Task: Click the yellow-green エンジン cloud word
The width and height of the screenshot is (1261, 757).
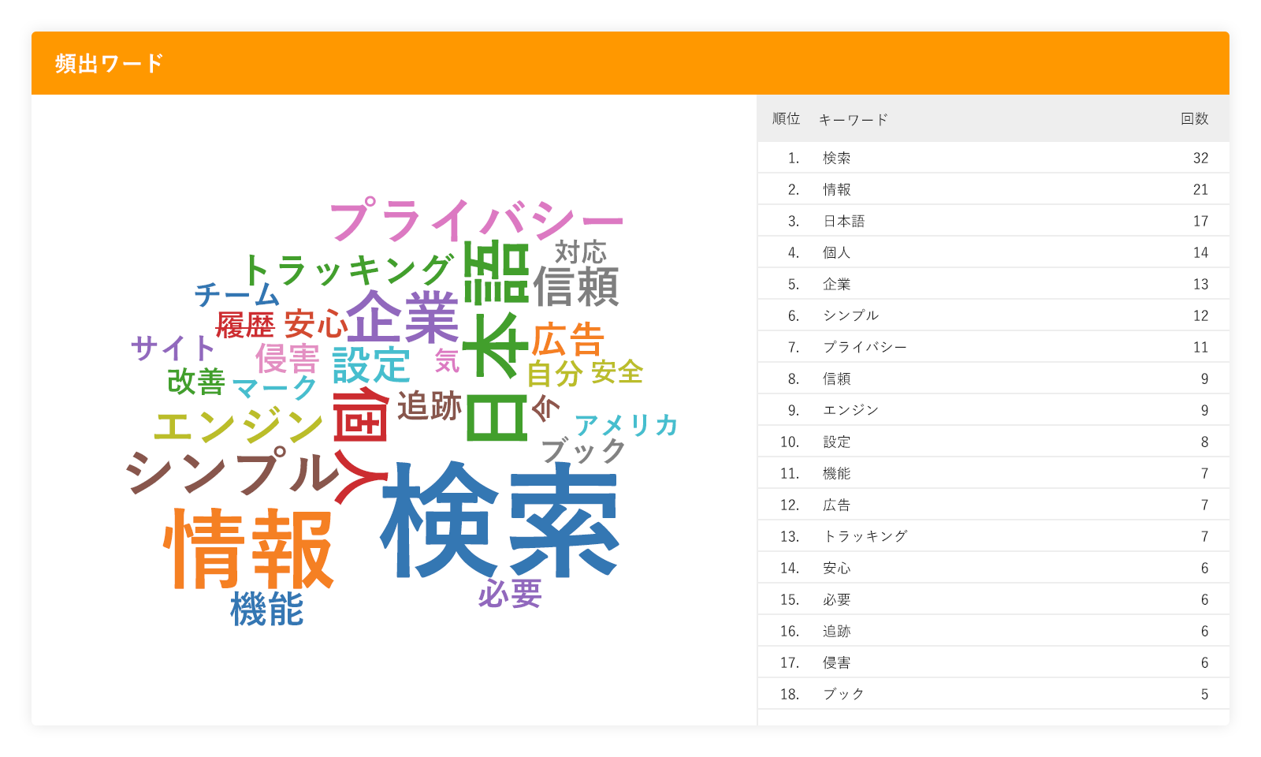Action: 239,427
